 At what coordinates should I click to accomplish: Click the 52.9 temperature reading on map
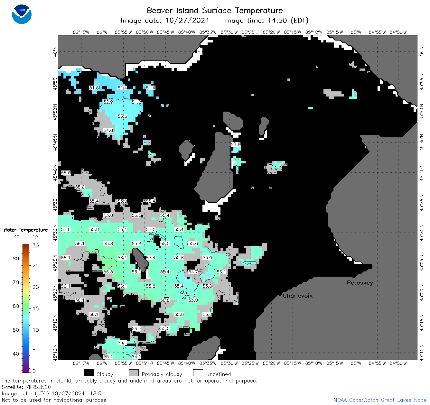pyautogui.click(x=108, y=102)
